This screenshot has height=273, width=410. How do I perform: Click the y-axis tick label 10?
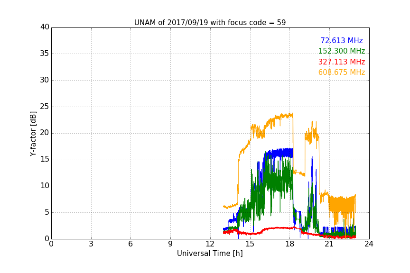click(45, 186)
